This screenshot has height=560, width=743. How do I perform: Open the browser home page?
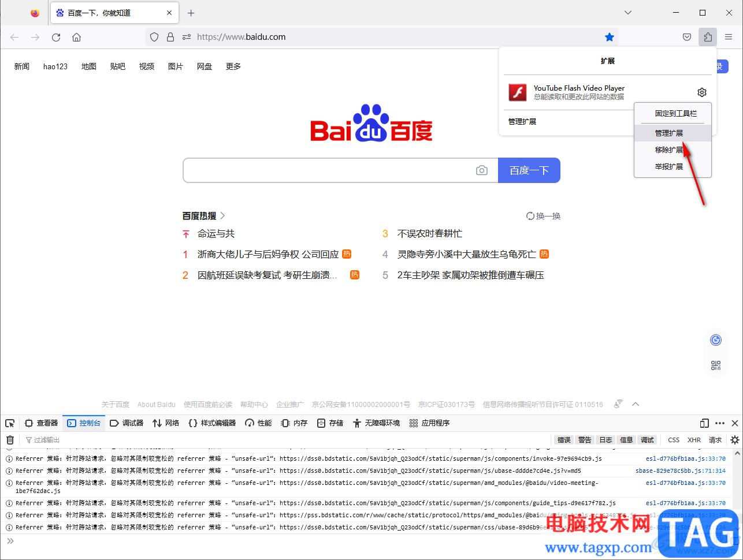click(x=76, y=37)
